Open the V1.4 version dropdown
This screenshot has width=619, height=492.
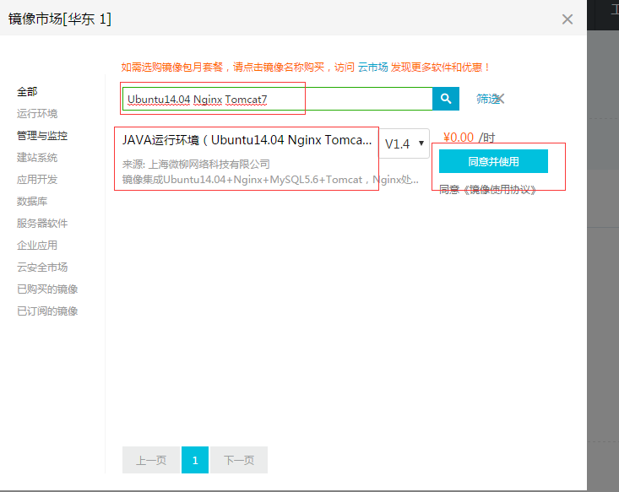tap(405, 143)
